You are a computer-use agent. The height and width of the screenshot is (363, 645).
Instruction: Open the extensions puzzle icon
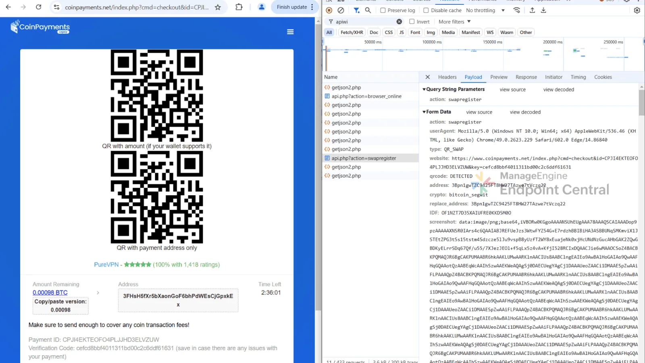coord(239,7)
